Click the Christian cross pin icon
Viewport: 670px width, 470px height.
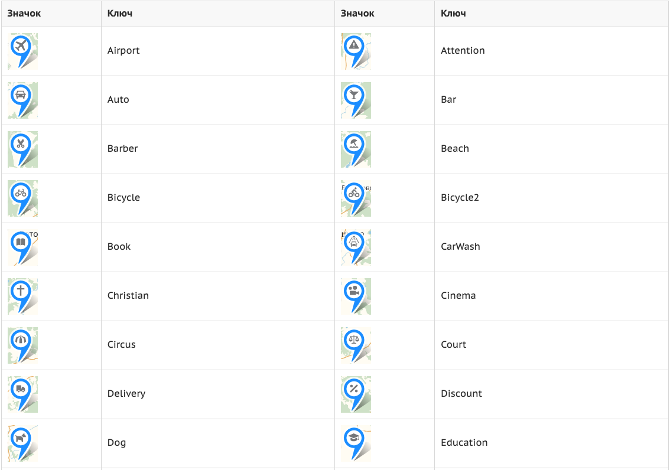[x=22, y=296]
